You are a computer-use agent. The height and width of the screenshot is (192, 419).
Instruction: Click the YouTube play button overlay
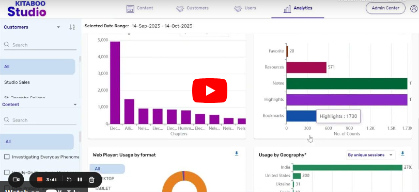click(x=210, y=91)
